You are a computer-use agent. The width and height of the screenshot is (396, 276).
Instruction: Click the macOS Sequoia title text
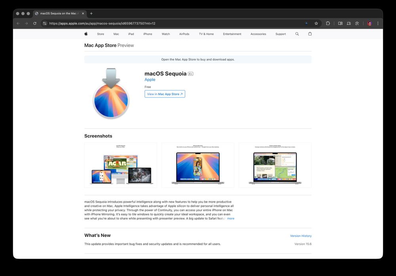166,73
